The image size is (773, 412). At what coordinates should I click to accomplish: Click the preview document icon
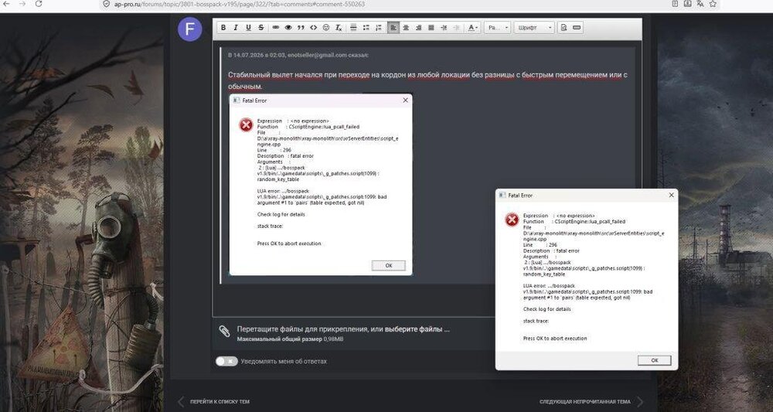[x=564, y=28]
